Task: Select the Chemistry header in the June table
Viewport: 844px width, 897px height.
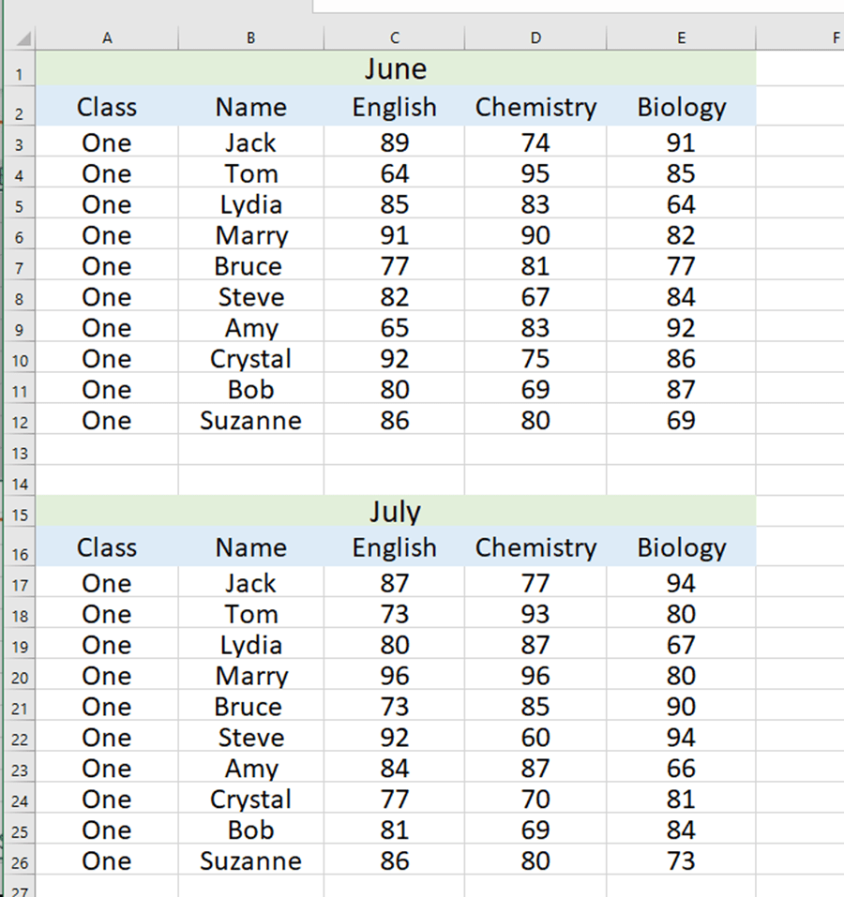Action: coord(535,107)
